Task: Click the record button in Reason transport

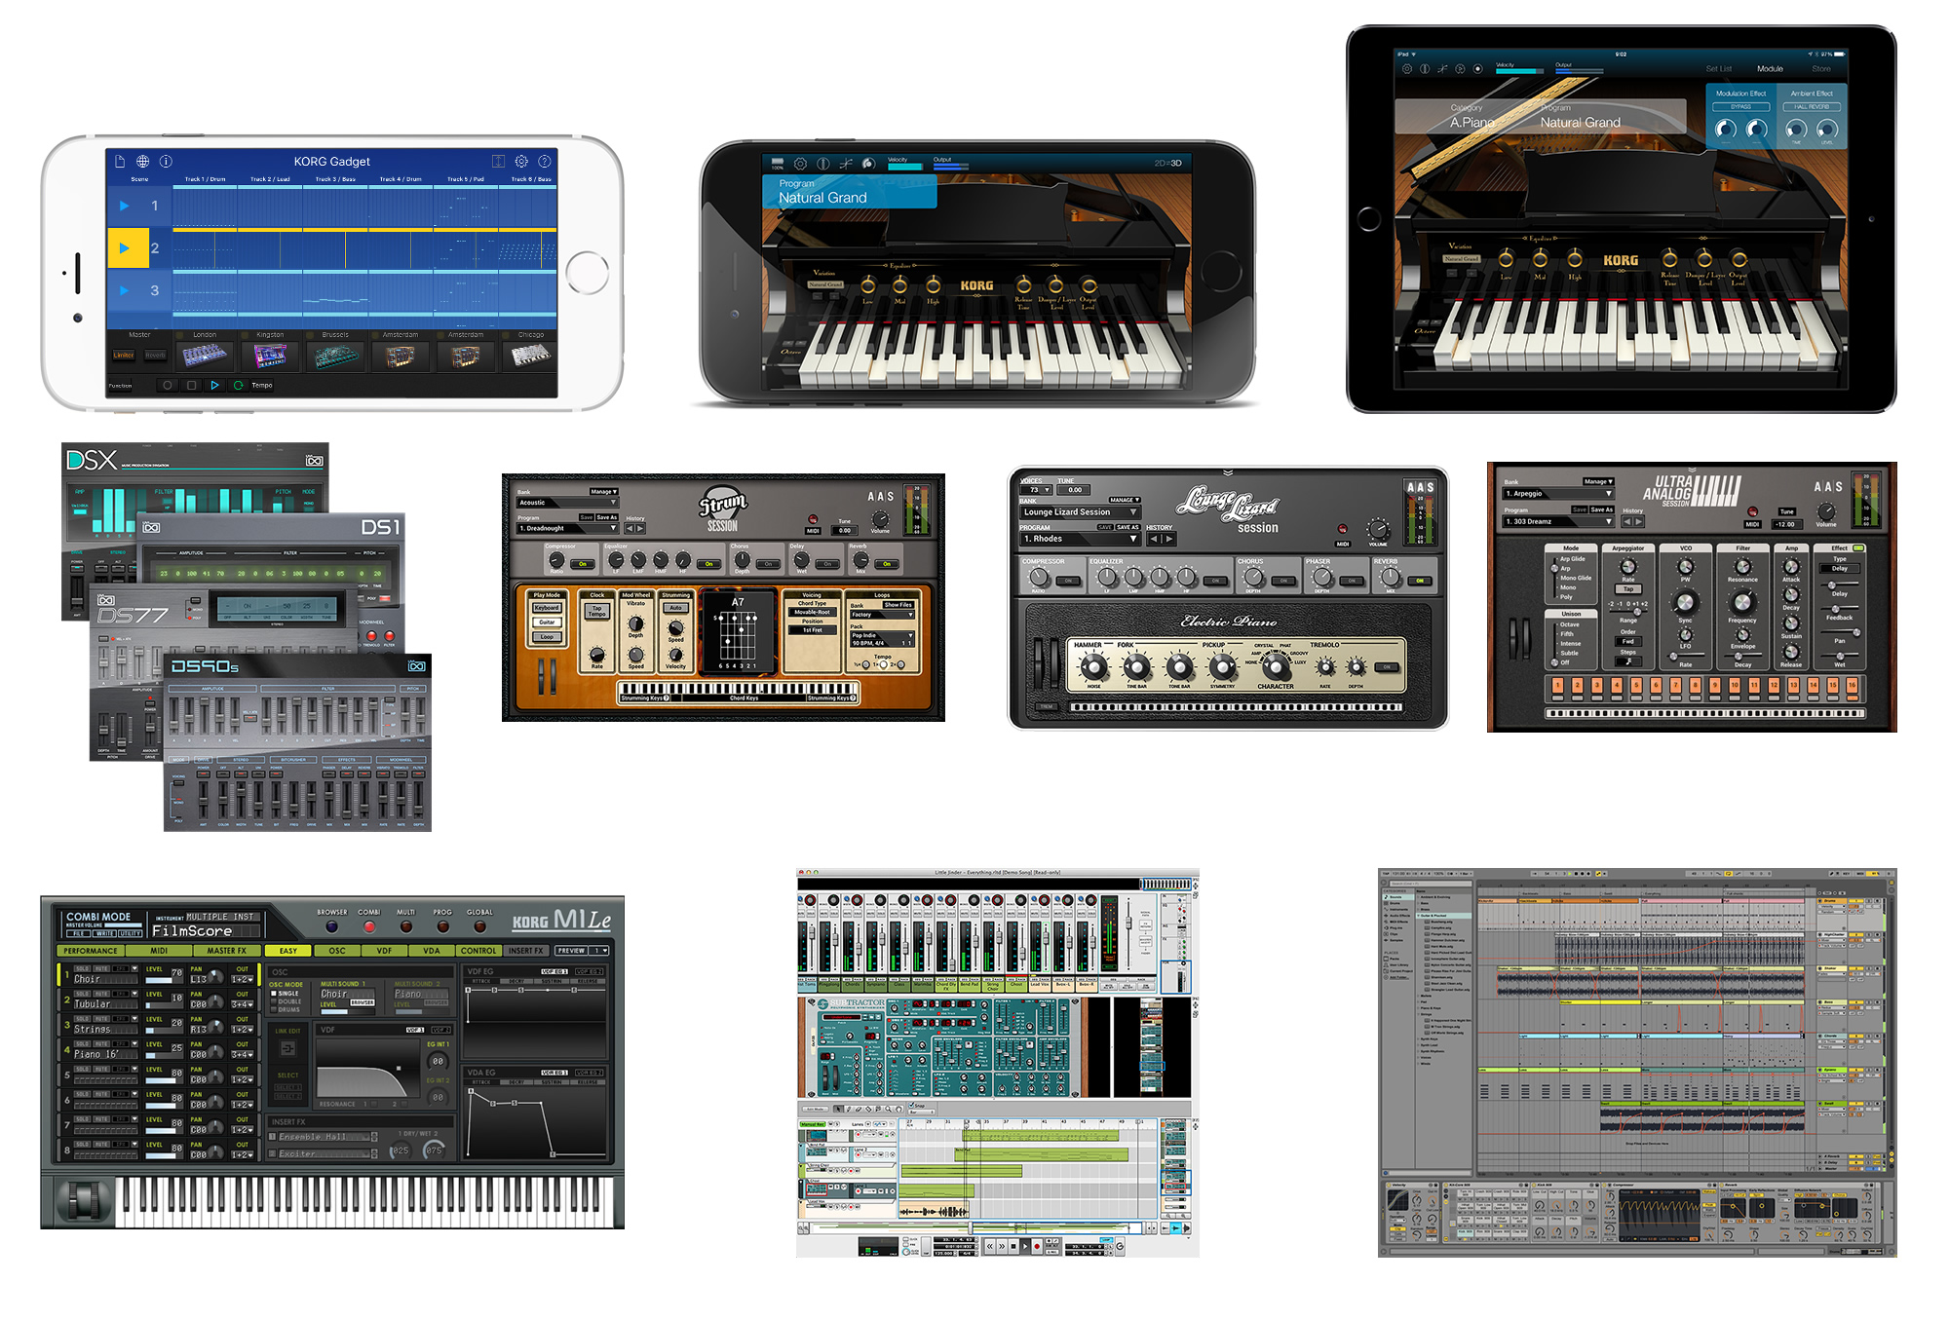Action: (x=1037, y=1246)
